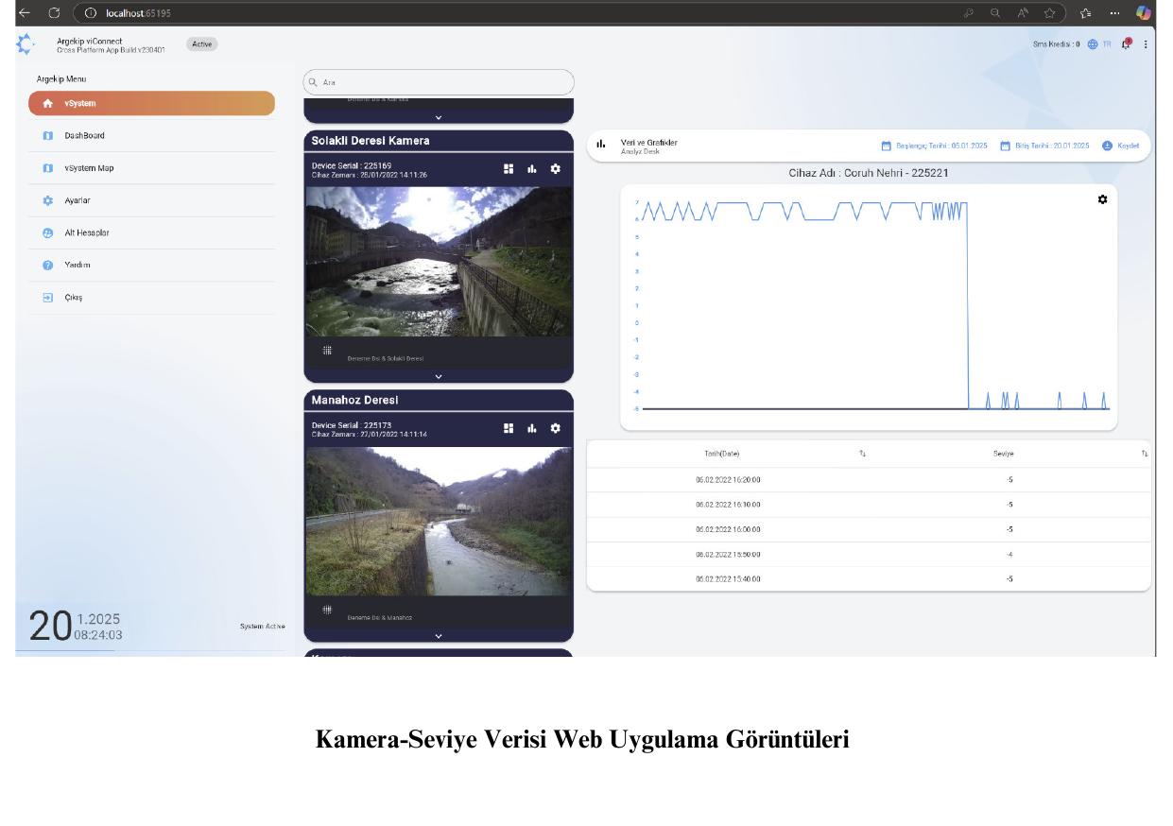Open browser read aloud icon
The image size is (1173, 826).
click(1023, 13)
